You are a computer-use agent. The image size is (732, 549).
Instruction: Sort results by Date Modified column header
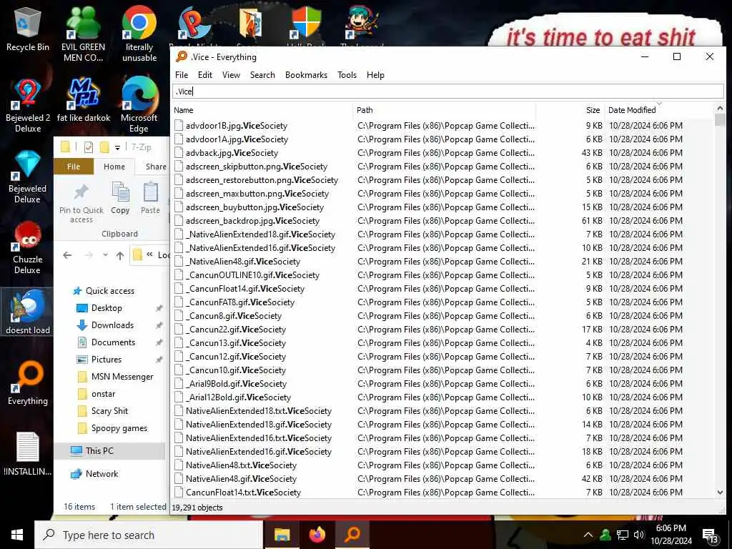tap(658, 110)
